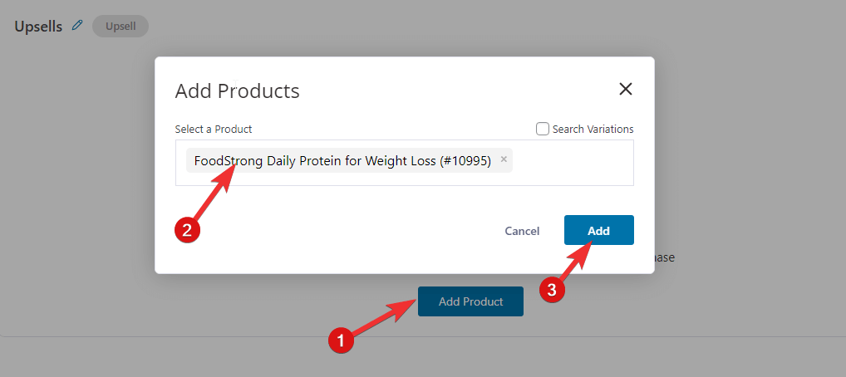Image resolution: width=846 pixels, height=377 pixels.
Task: Click the pencil edit icon beside Upsells
Action: pyautogui.click(x=77, y=26)
